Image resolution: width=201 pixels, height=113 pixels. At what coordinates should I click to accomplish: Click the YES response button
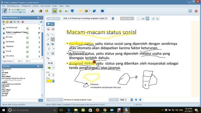click(14, 22)
